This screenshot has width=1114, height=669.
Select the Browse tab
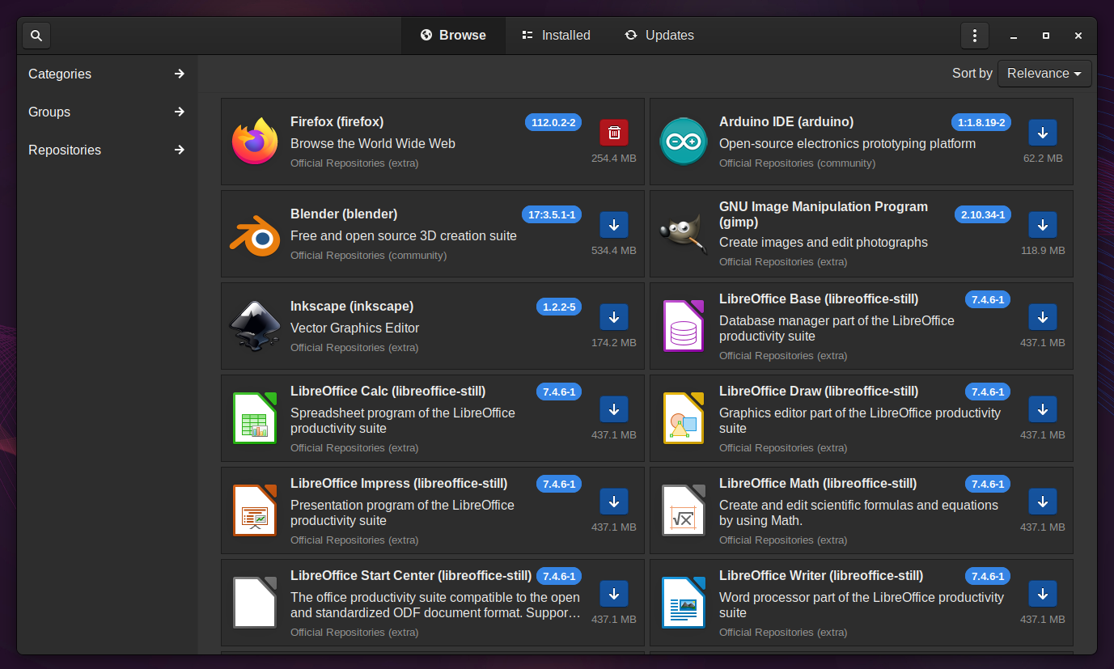[453, 36]
